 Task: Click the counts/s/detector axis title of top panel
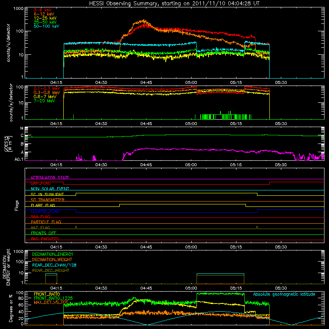tap(8, 43)
